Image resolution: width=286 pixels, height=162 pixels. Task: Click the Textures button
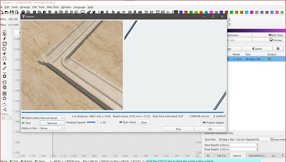pyautogui.click(x=52, y=123)
